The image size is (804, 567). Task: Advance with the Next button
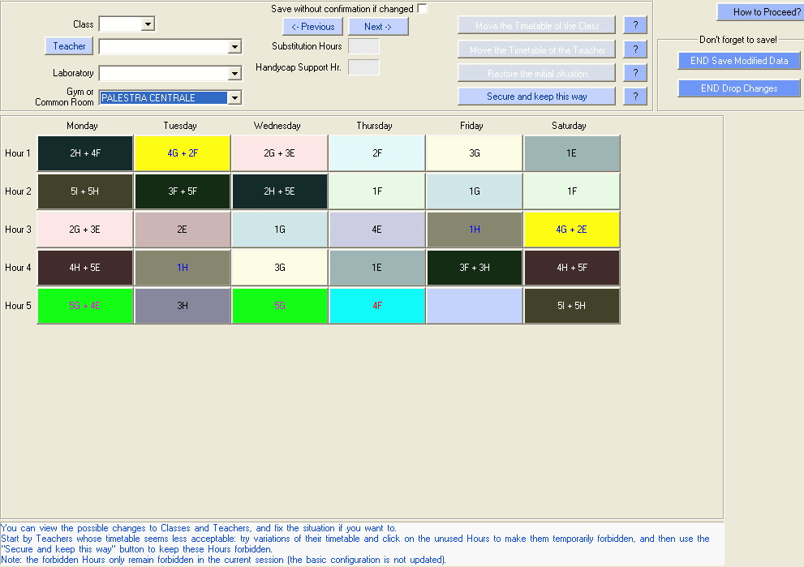[x=378, y=27]
